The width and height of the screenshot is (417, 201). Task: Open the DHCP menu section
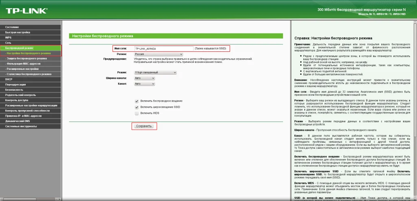pyautogui.click(x=30, y=80)
